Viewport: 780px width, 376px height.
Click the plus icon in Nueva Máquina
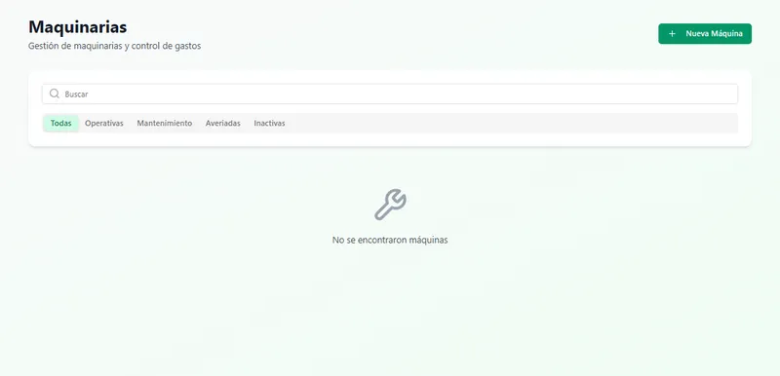click(x=672, y=34)
